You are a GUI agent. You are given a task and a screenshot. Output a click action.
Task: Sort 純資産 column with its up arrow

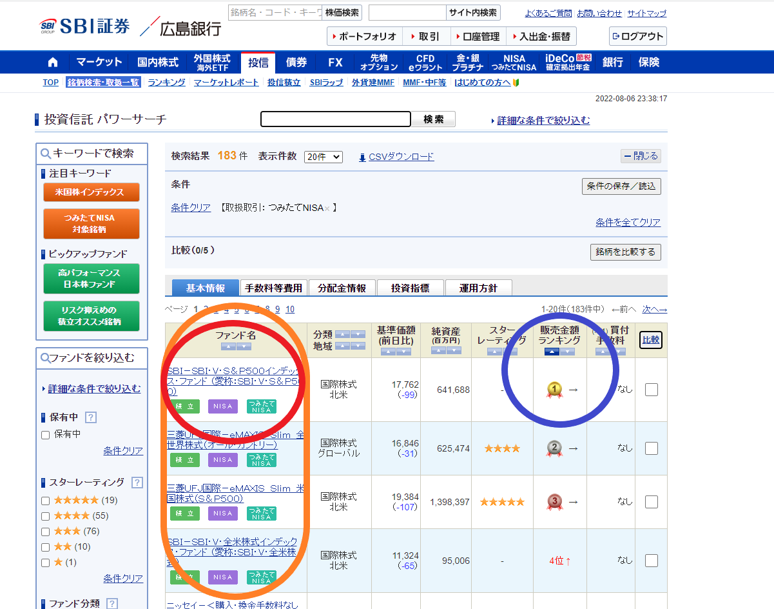tap(438, 350)
